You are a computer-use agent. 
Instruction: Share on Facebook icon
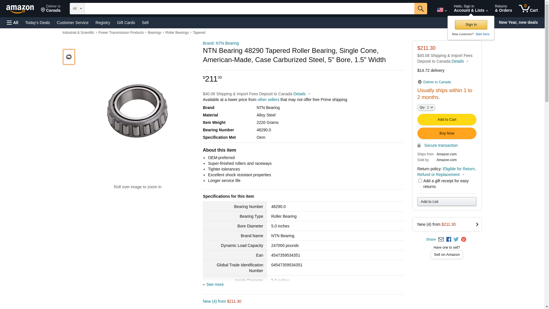pos(449,239)
